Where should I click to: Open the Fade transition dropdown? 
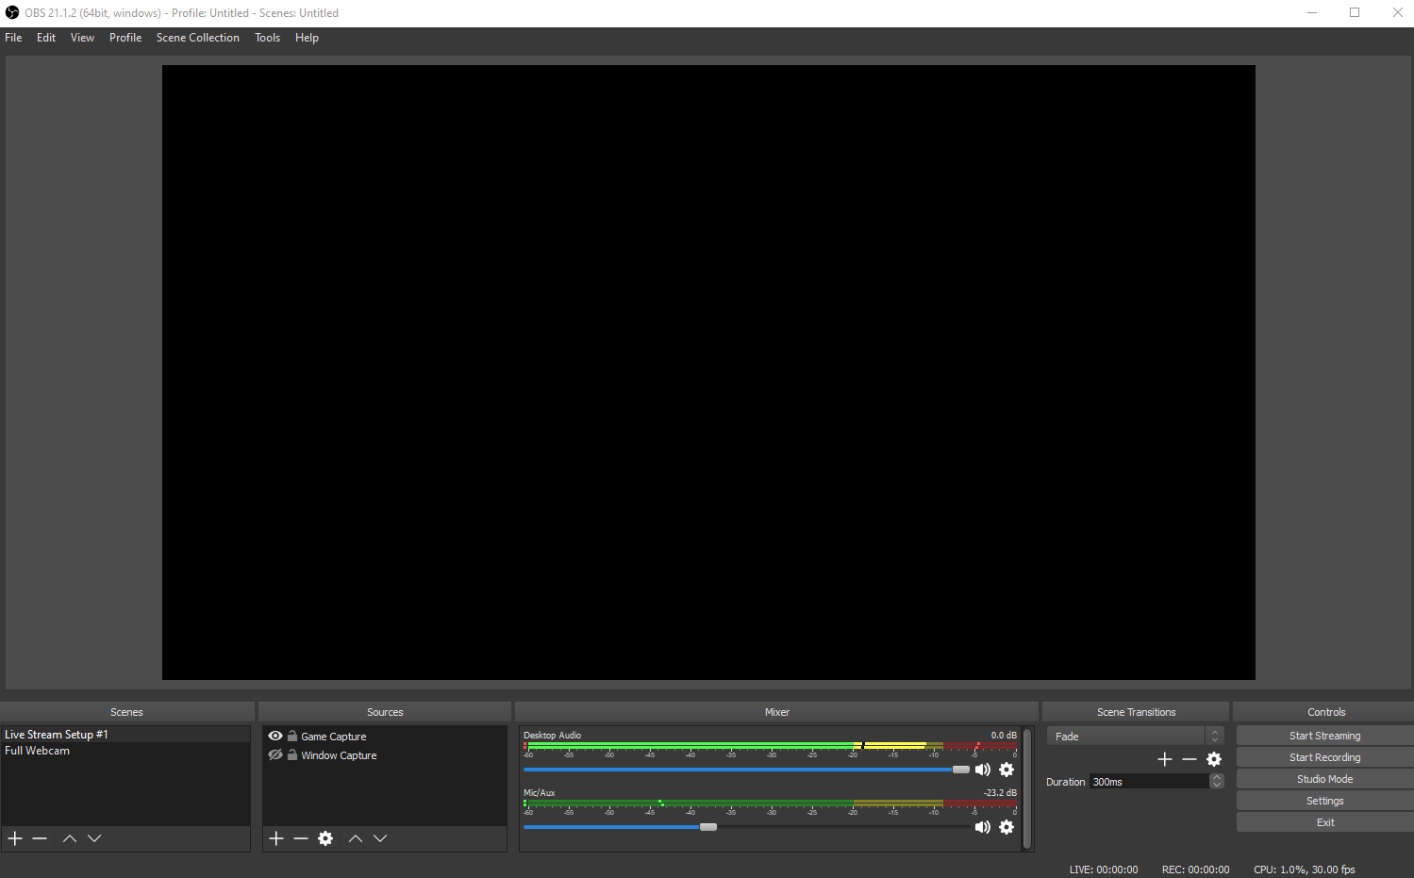coord(1135,736)
